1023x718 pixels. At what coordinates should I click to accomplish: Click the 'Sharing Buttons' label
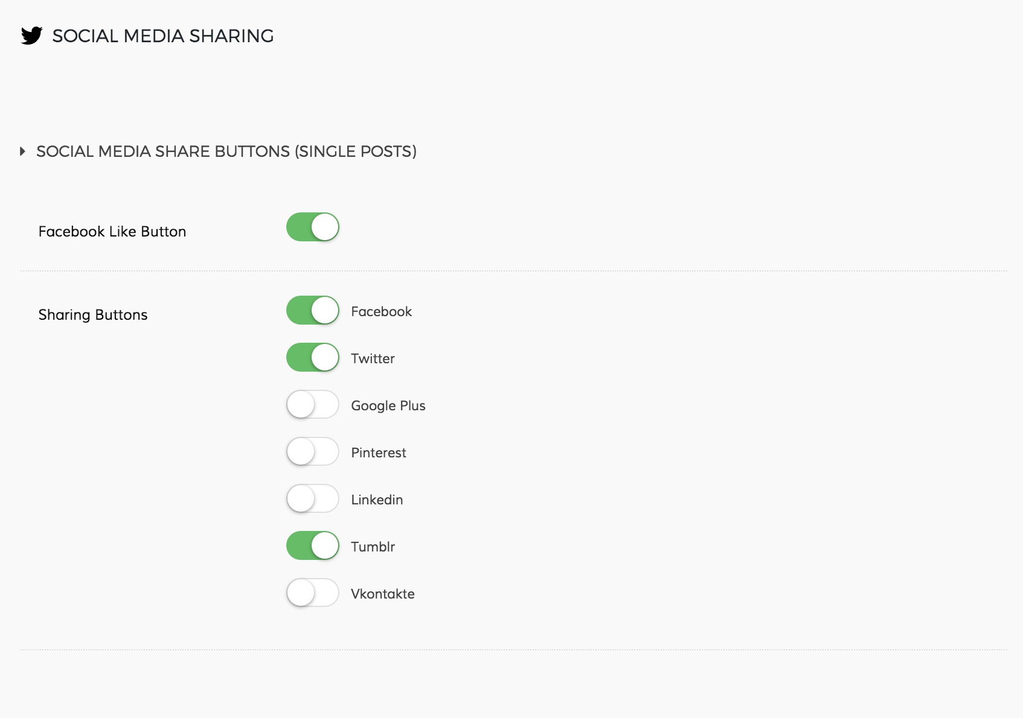[x=93, y=315]
